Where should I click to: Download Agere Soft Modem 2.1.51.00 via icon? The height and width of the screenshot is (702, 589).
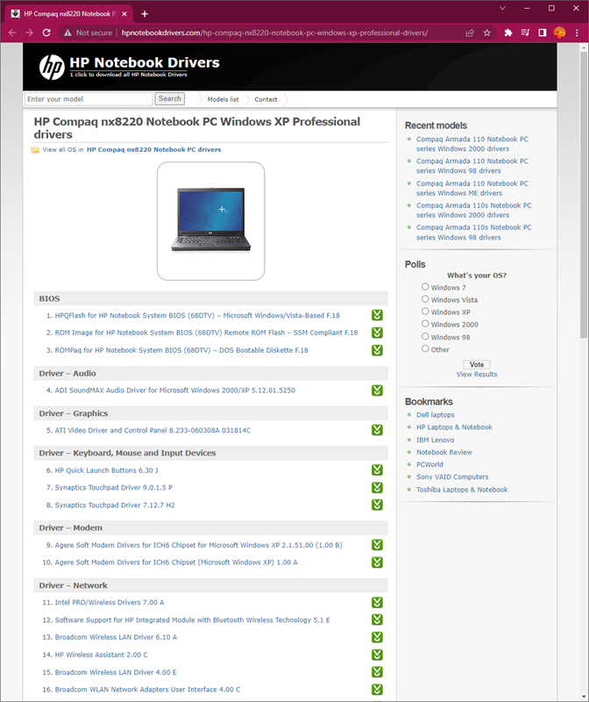tap(377, 545)
